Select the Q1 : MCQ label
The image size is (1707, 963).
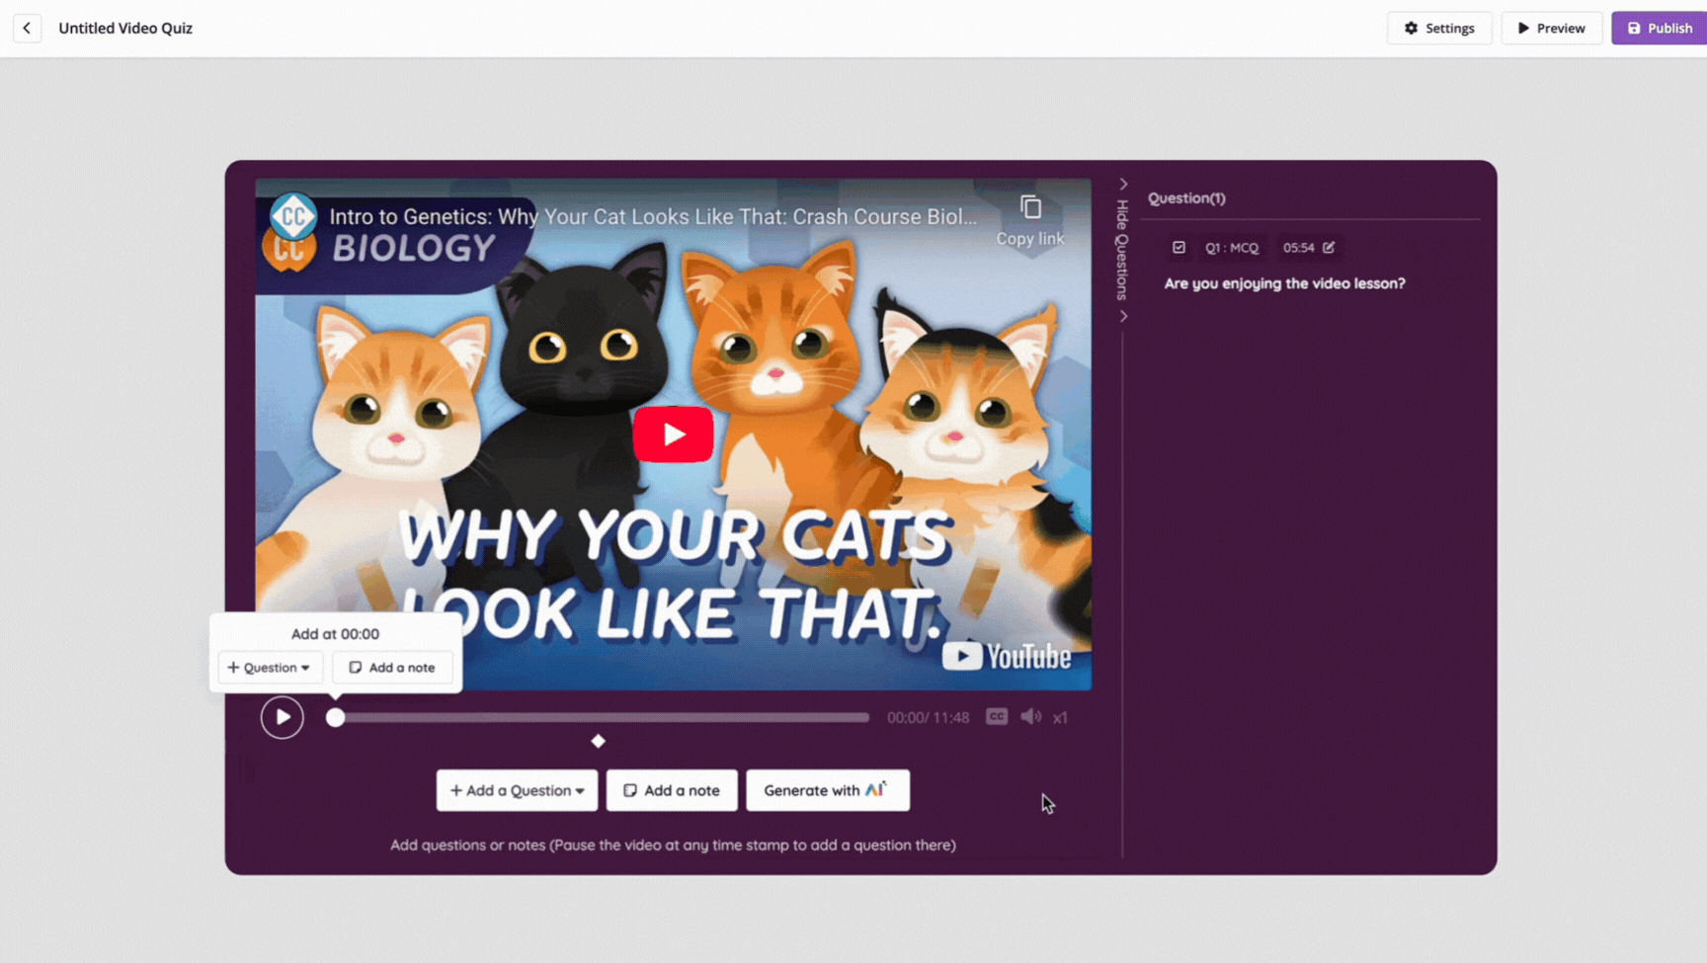click(1232, 248)
